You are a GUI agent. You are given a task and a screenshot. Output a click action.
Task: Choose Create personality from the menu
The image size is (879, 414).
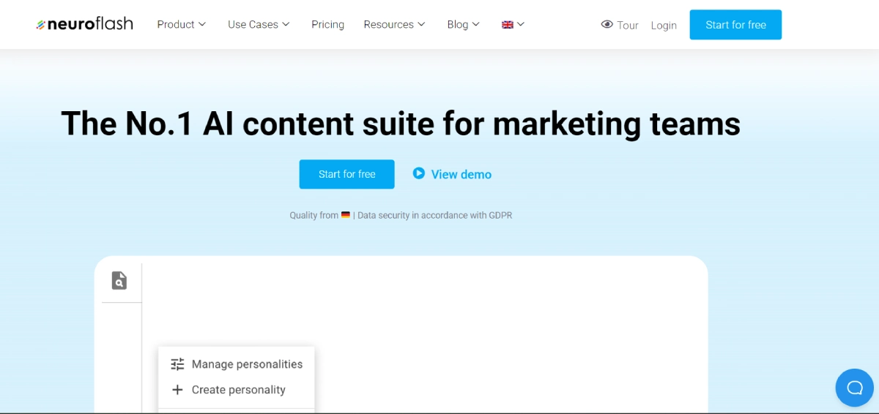click(x=238, y=390)
